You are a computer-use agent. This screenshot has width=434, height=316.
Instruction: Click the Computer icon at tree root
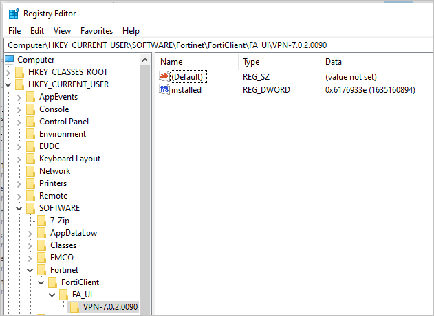[x=10, y=60]
